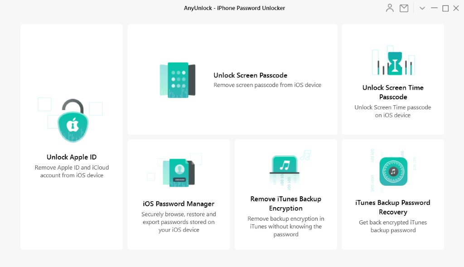The width and height of the screenshot is (464, 267).
Task: Select the Unlock Screen Time Passcode title
Action: (393, 92)
